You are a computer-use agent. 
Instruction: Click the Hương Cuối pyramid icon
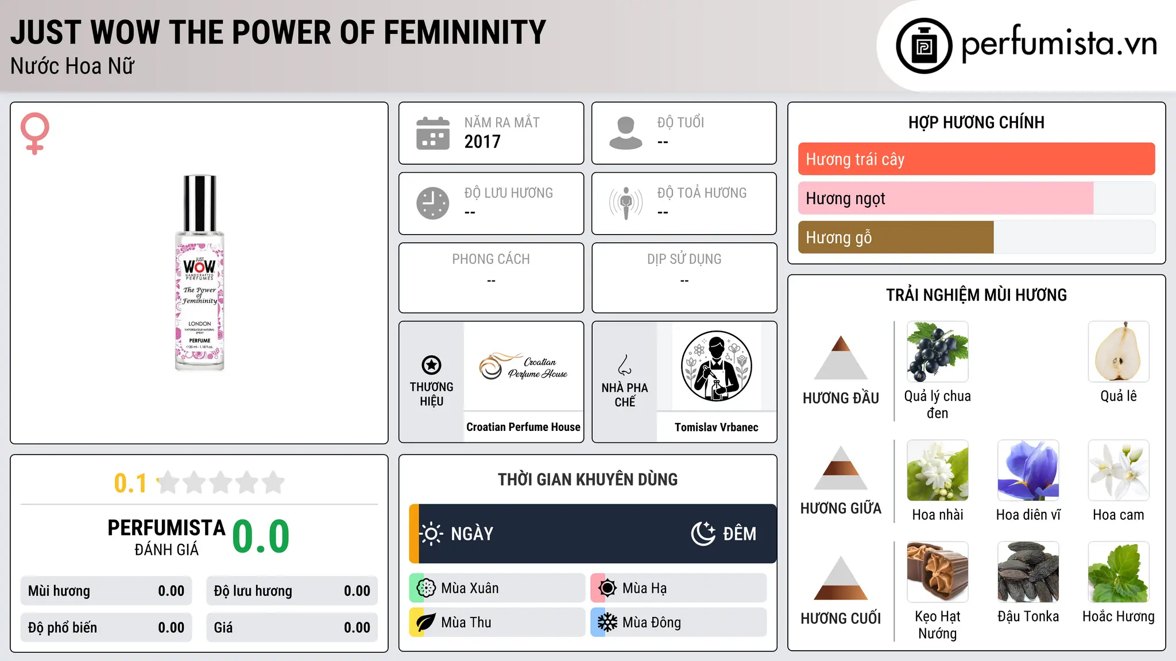(x=841, y=578)
